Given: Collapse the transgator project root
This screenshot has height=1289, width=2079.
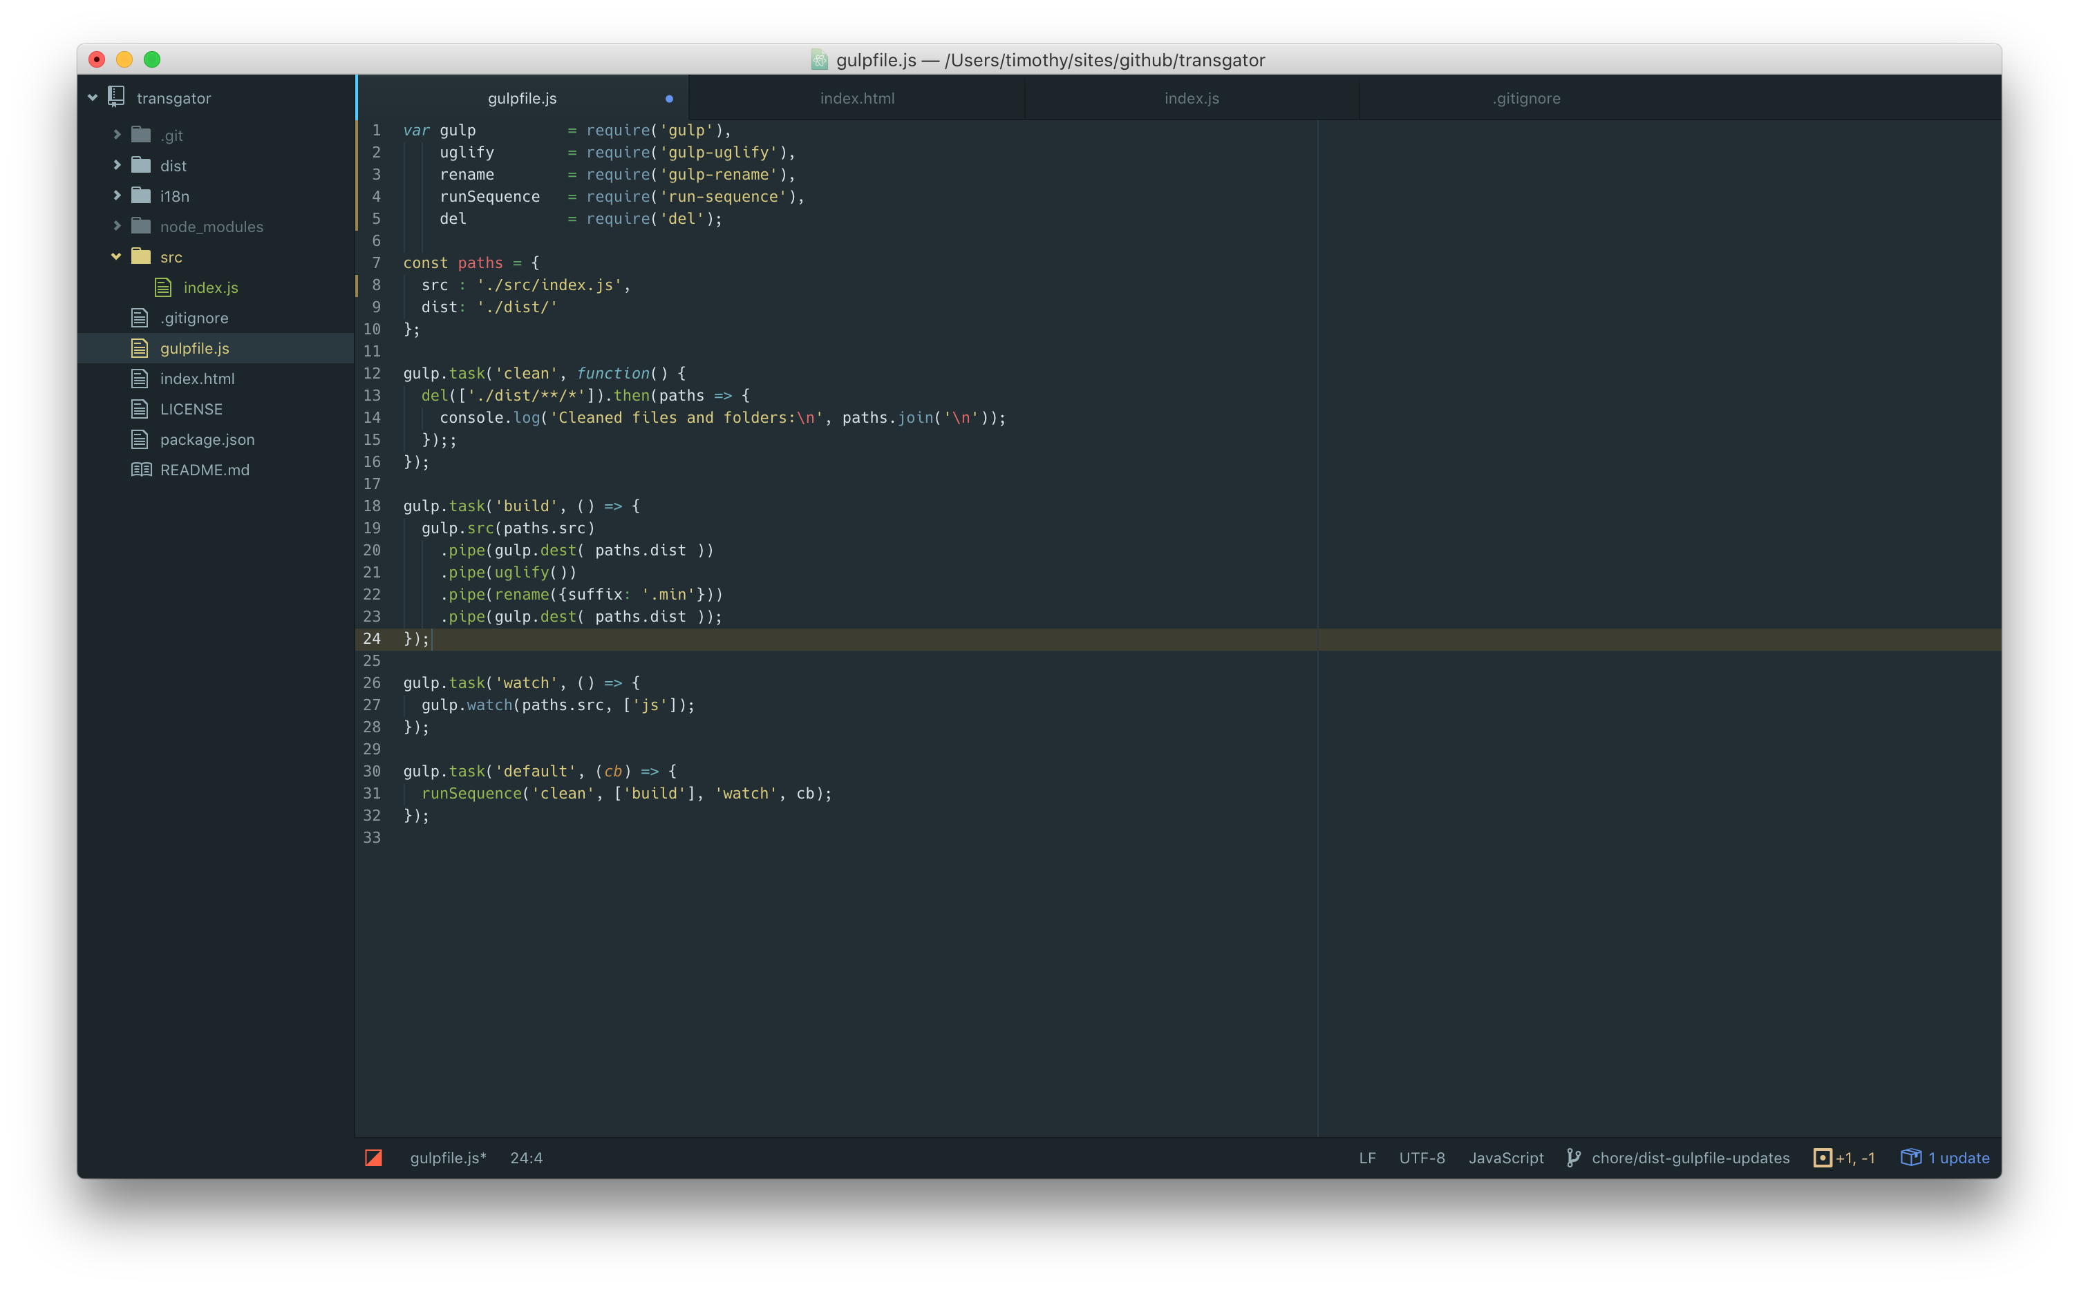Looking at the screenshot, I should coord(93,98).
